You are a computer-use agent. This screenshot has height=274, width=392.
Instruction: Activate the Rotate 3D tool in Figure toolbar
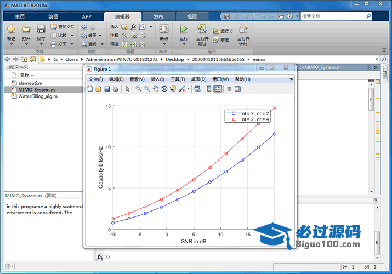point(164,89)
